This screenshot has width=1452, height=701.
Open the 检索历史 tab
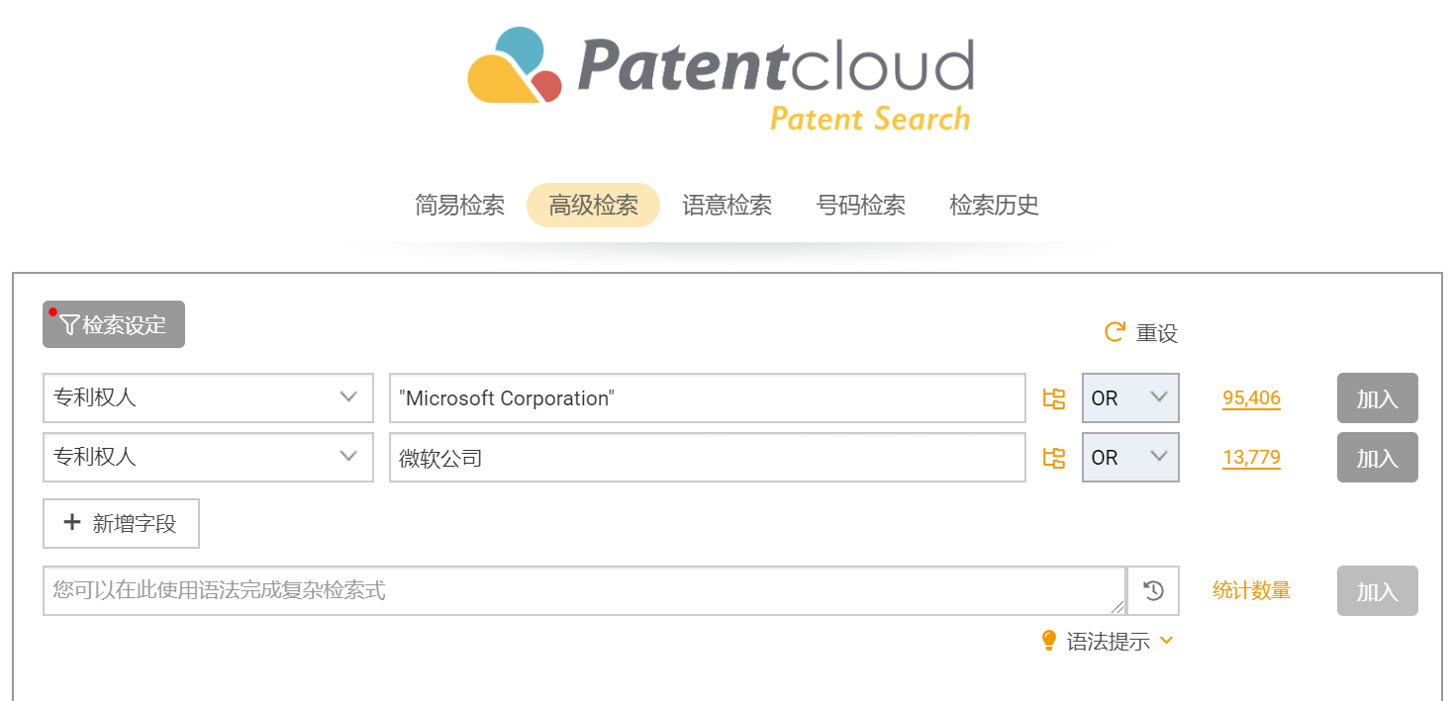(x=994, y=206)
